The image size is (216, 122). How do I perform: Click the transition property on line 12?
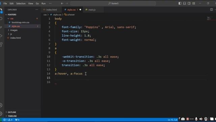(70, 65)
